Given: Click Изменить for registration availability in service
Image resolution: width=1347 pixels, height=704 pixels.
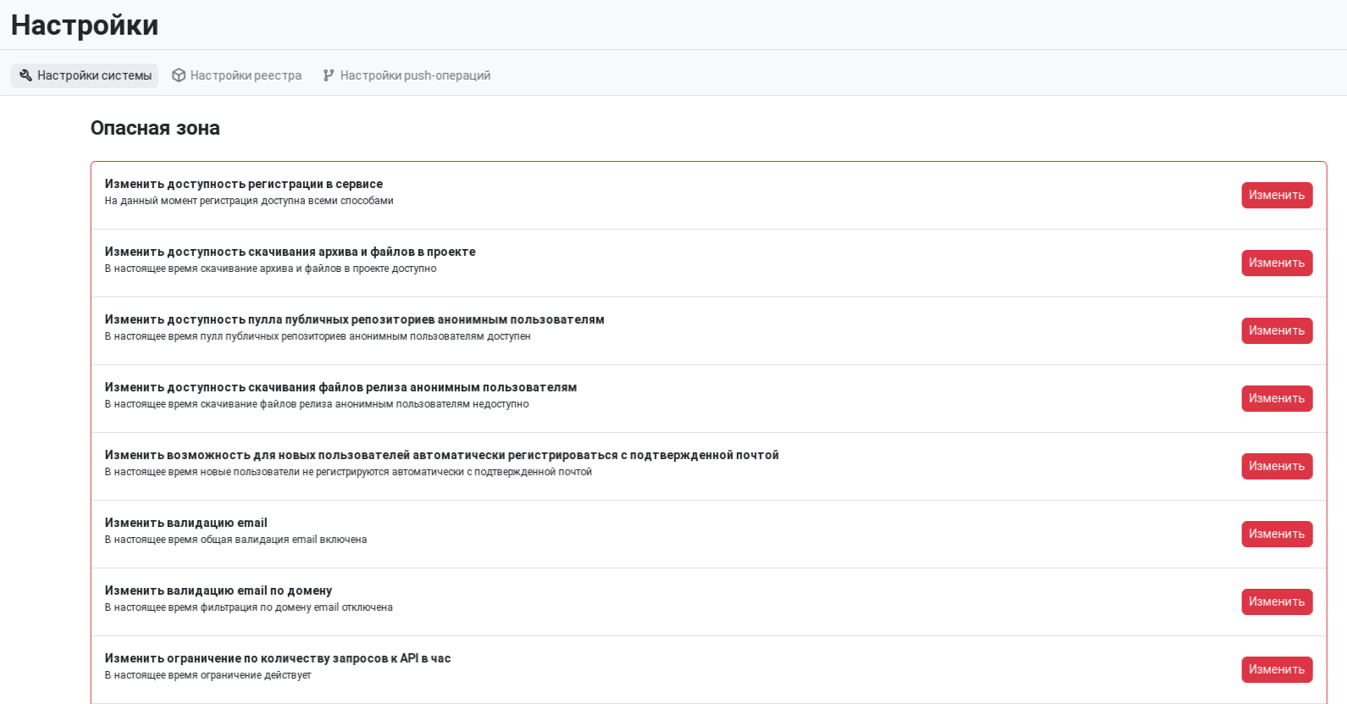Looking at the screenshot, I should coord(1277,195).
